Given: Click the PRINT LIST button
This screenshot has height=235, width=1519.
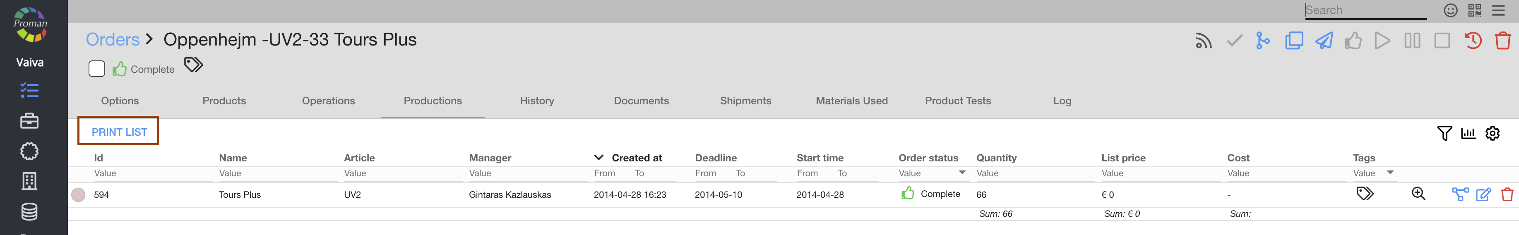Looking at the screenshot, I should (119, 132).
